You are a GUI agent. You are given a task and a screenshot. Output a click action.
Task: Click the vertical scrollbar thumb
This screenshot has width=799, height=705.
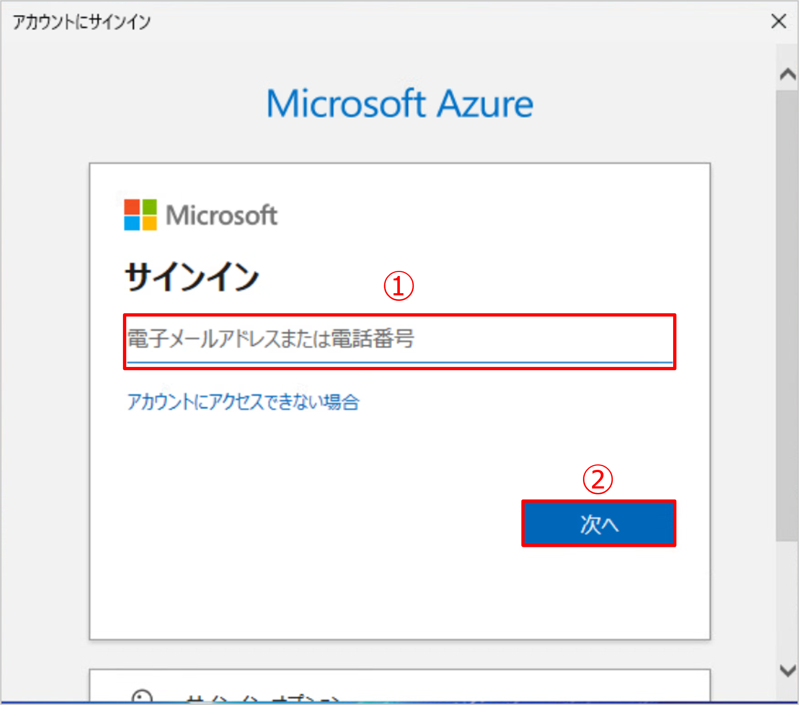(x=787, y=313)
